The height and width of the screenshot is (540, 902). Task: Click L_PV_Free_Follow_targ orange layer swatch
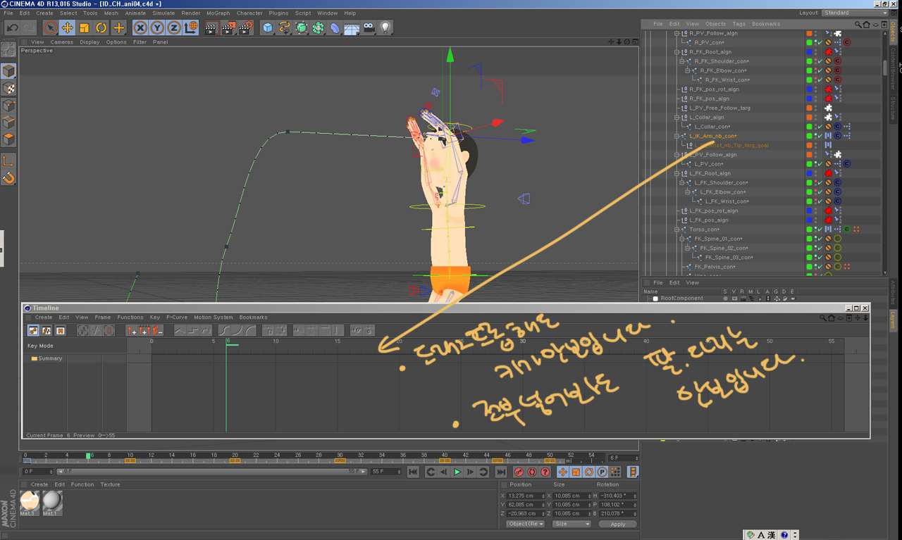(x=810, y=108)
